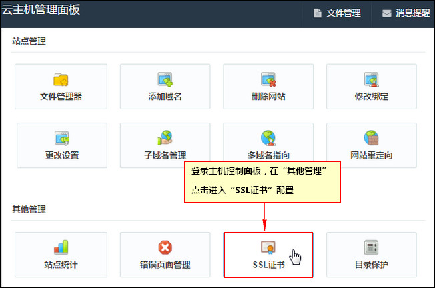Open the 目录保护 directory protection safe icon
The width and height of the screenshot is (435, 288).
[x=371, y=247]
